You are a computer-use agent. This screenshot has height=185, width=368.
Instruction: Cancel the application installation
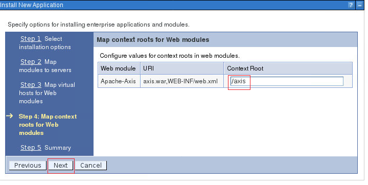point(91,165)
